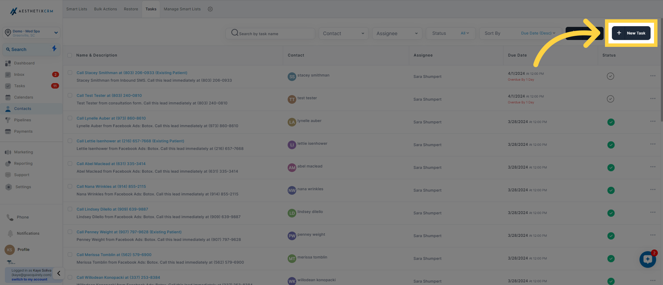Mark the Stacey Smithman task as complete
The image size is (663, 285).
tap(611, 76)
